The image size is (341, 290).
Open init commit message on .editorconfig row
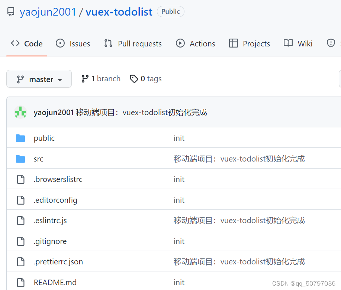(x=179, y=200)
